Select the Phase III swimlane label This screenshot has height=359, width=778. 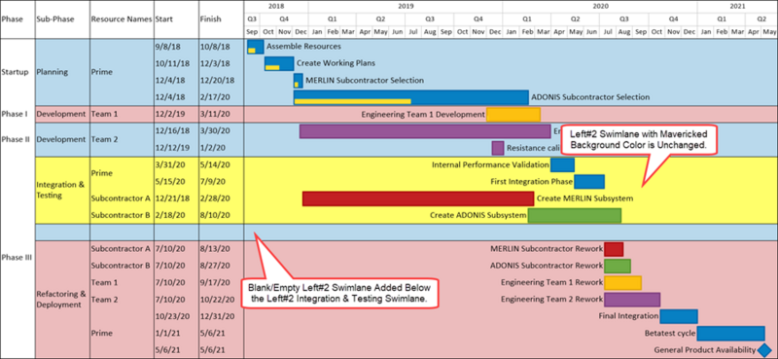click(x=17, y=258)
